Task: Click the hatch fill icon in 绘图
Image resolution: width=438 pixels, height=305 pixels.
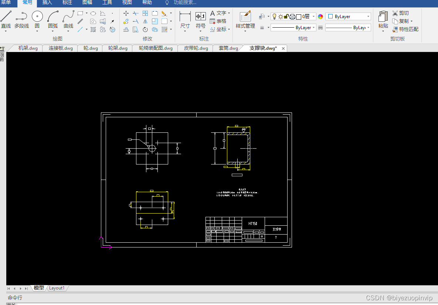Action: 93,29
